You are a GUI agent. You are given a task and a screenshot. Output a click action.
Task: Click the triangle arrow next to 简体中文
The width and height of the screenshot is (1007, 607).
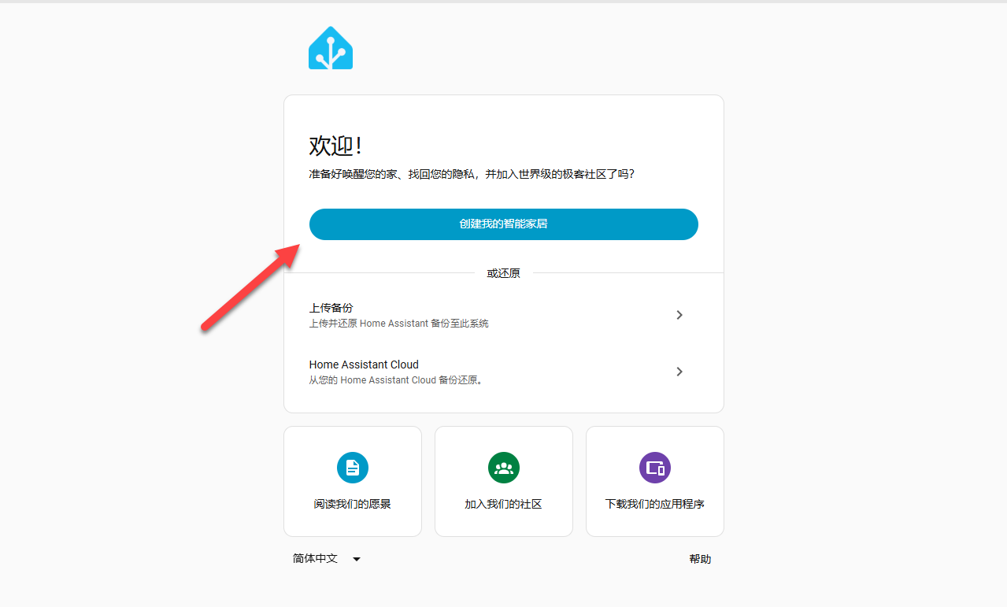(356, 559)
